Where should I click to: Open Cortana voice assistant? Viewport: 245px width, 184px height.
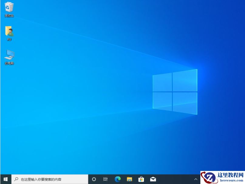(x=94, y=179)
